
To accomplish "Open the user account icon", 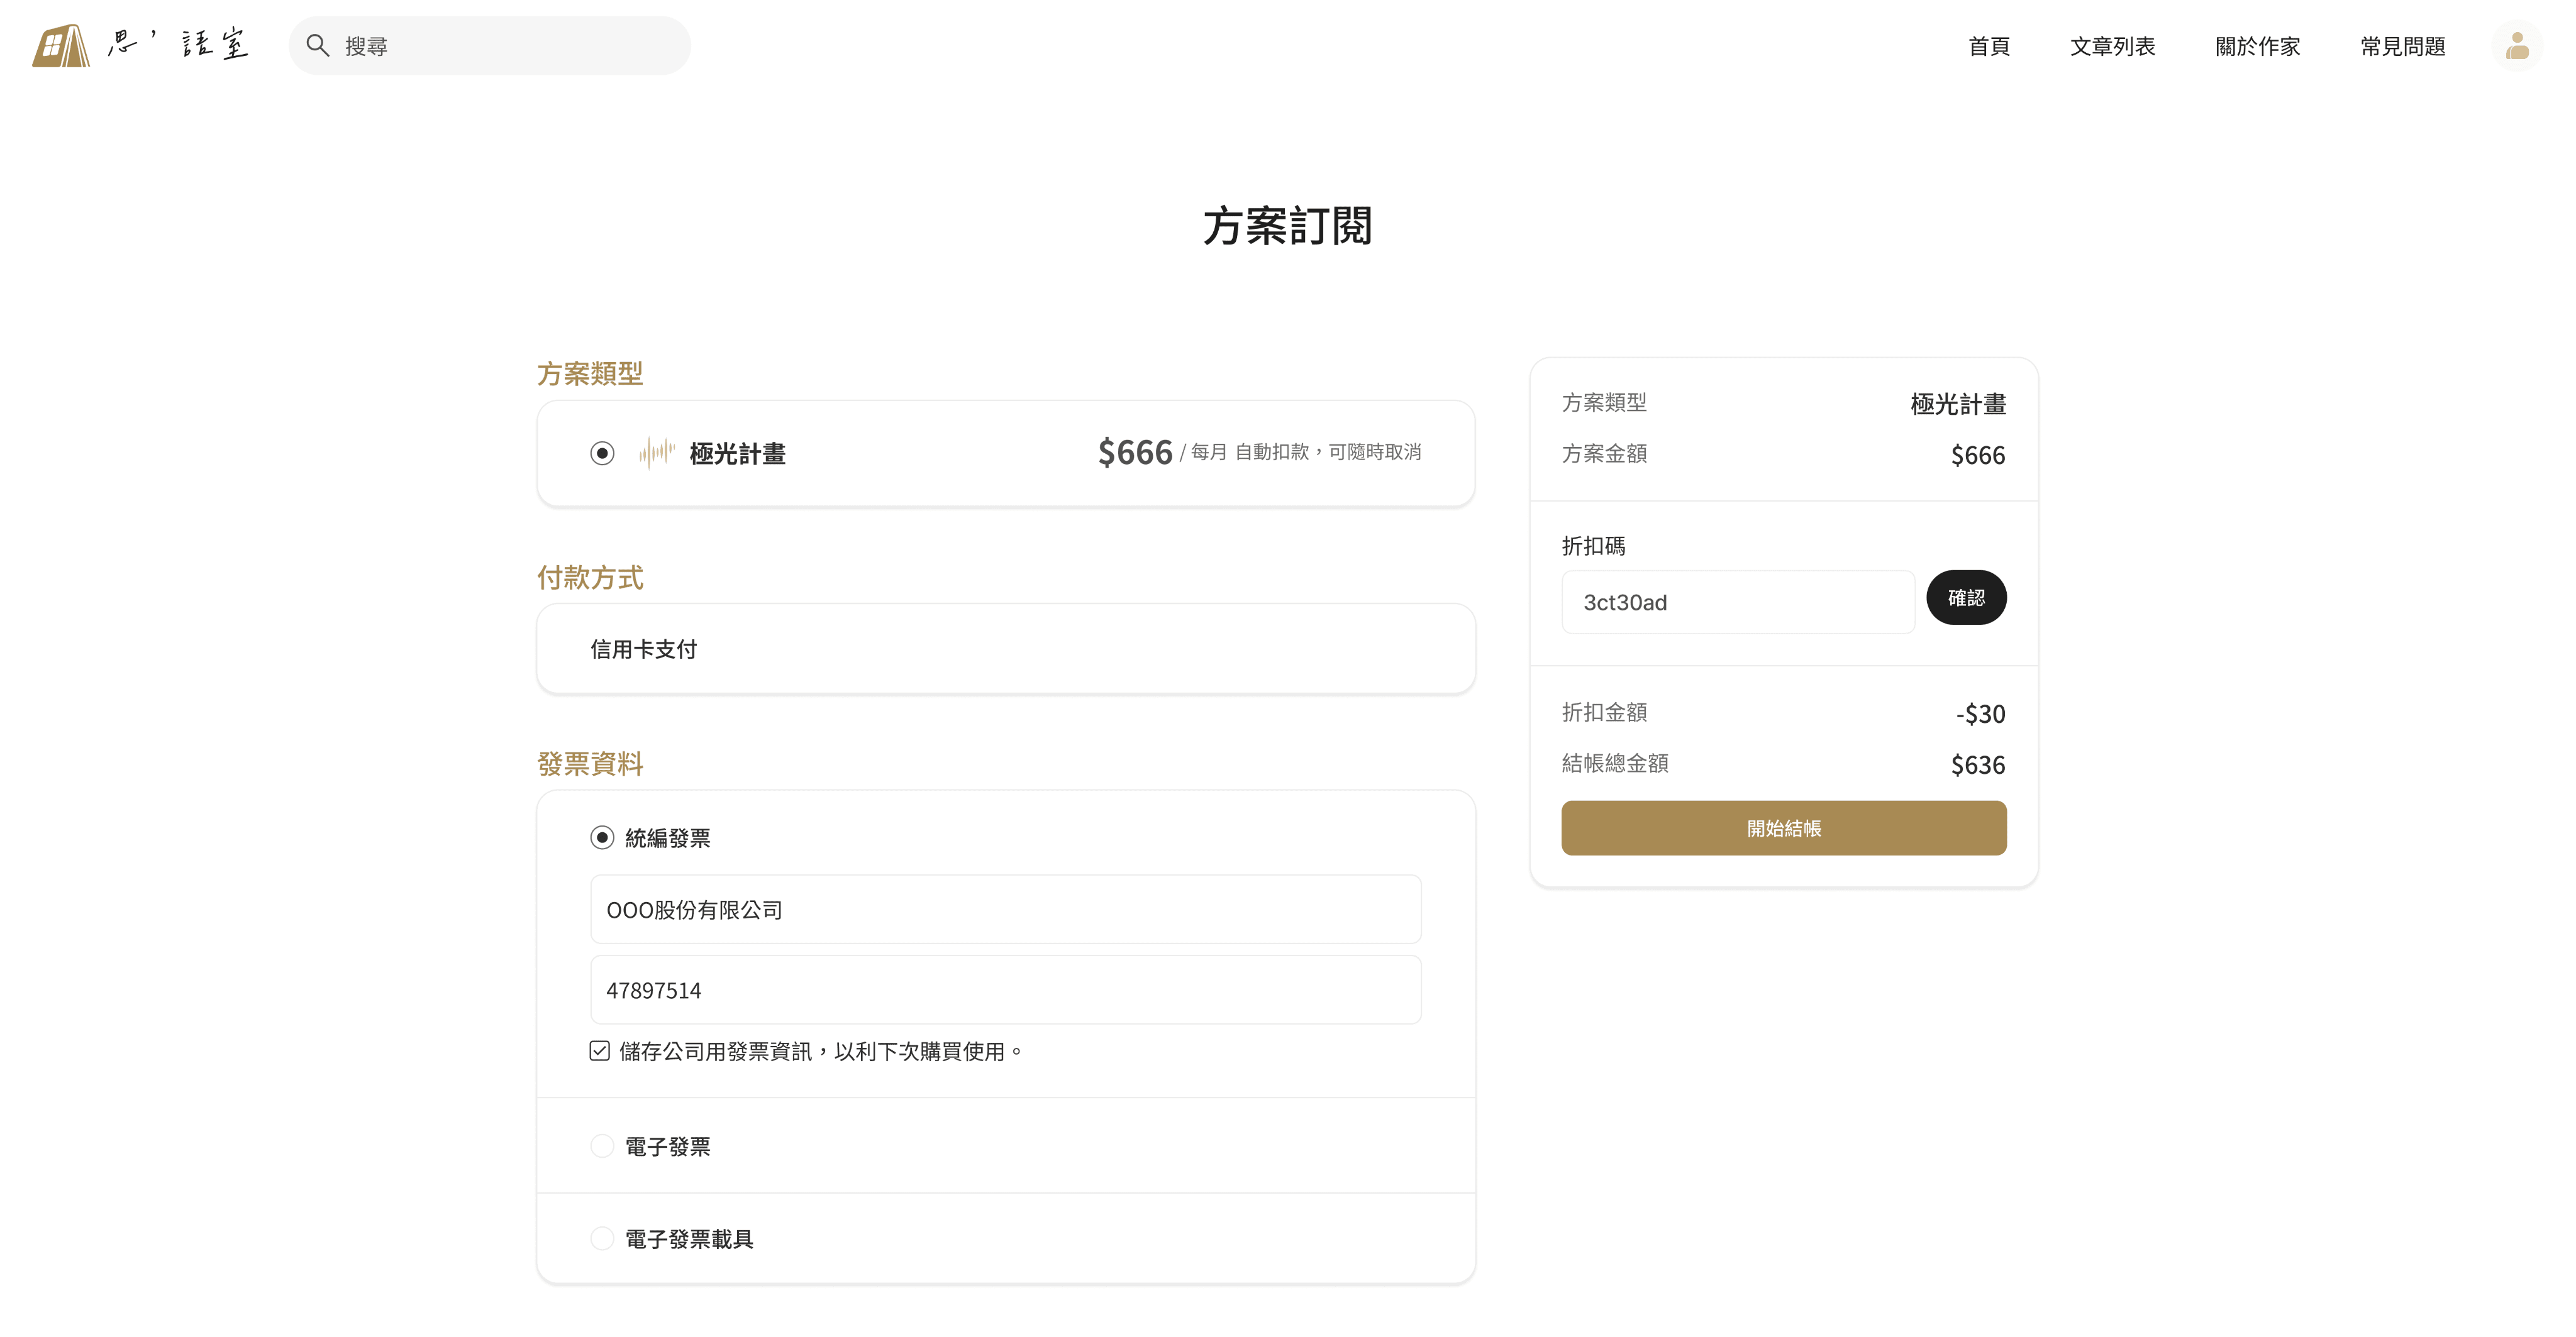I will click(2517, 45).
